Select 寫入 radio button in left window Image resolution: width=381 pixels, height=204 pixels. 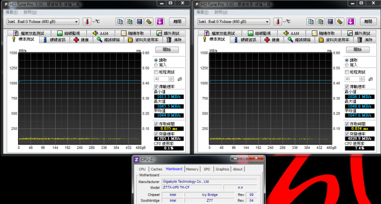(156, 65)
